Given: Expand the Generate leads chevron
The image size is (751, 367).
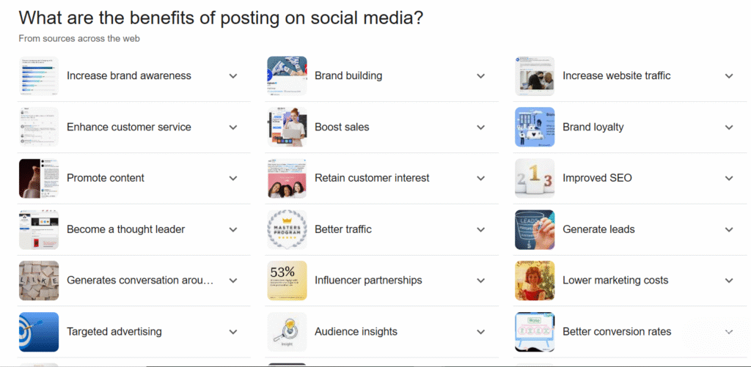Looking at the screenshot, I should coord(729,230).
